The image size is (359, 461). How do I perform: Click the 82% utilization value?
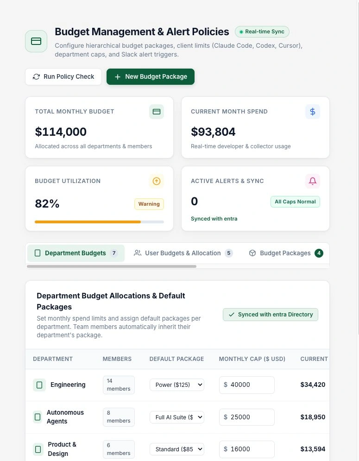pos(47,203)
